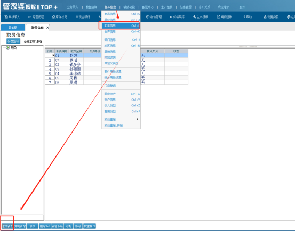Open 价格跟踪 in the toolbar
Viewport: 295px width, 231px height.
(x=177, y=17)
